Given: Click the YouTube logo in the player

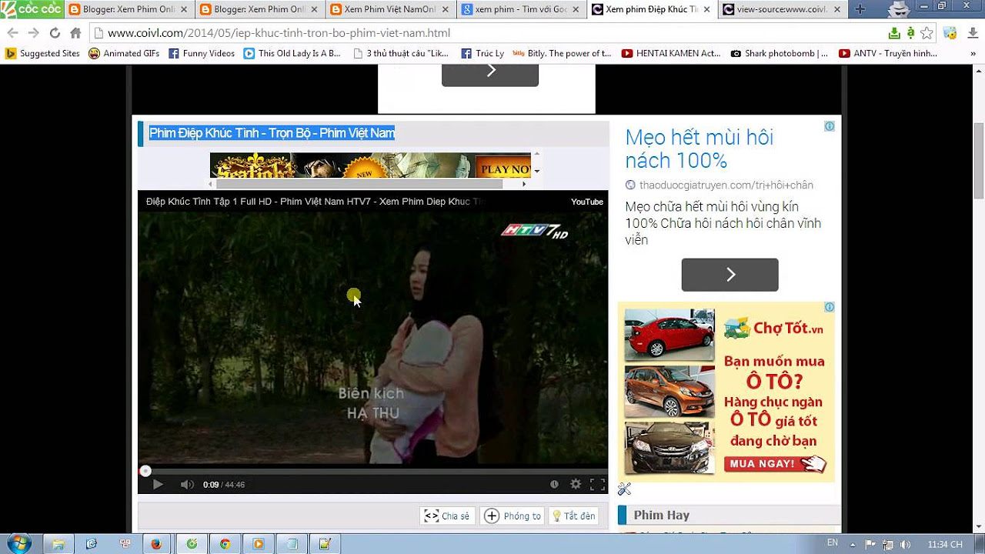Looking at the screenshot, I should [x=586, y=202].
